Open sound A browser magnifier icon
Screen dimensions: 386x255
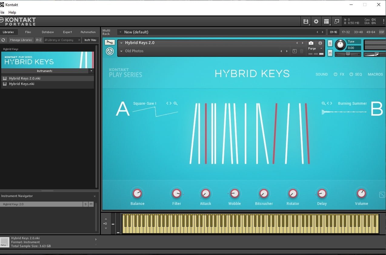coord(176,104)
